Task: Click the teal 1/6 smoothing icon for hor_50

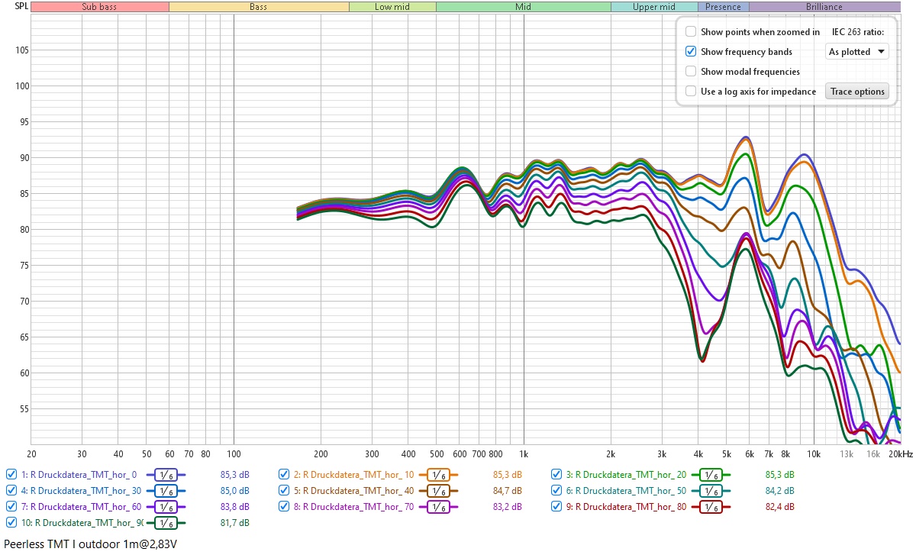Action: [711, 490]
